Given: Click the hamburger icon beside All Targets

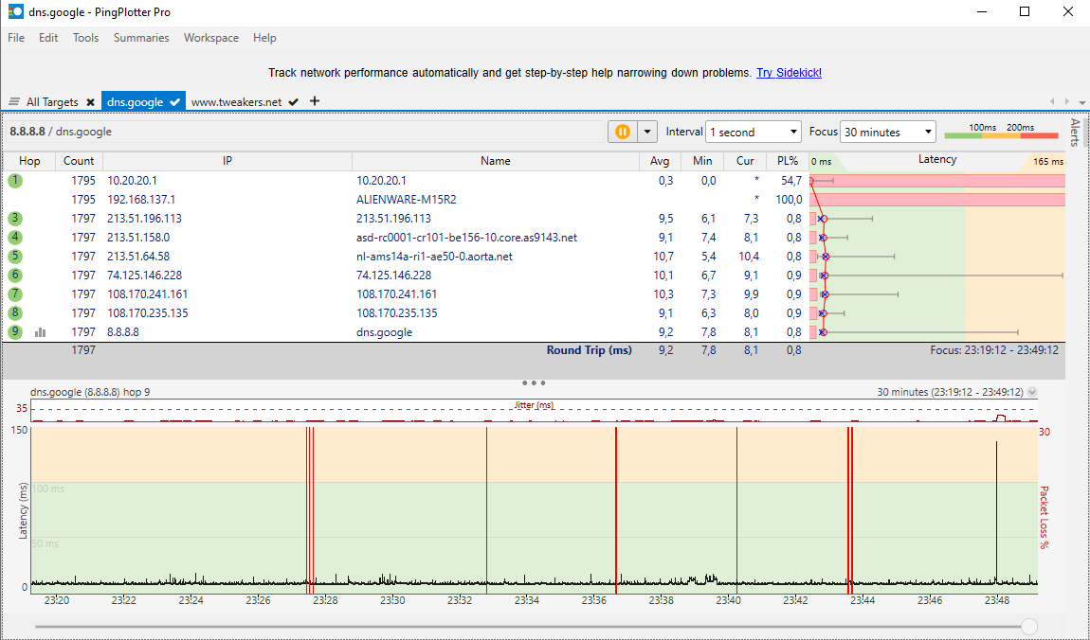Looking at the screenshot, I should click(x=14, y=102).
